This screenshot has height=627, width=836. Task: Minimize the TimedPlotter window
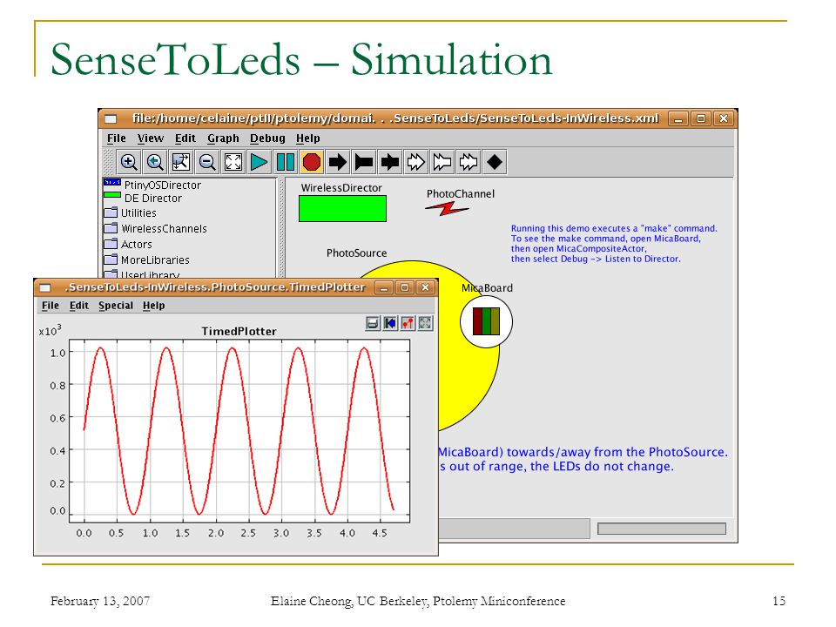click(x=384, y=288)
